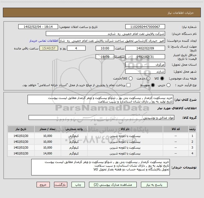Screen dimensions: 204x198
Task: Click the نام کالا column header
Action: coord(125,129)
